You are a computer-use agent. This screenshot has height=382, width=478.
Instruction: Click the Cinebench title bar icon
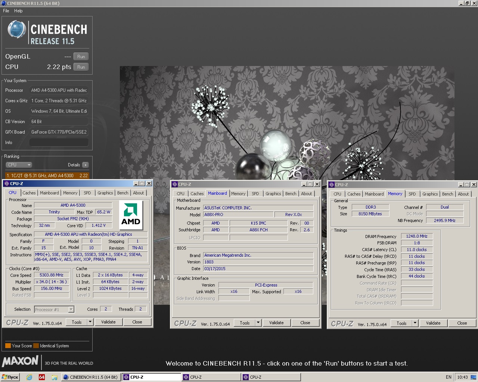tap(4, 3)
